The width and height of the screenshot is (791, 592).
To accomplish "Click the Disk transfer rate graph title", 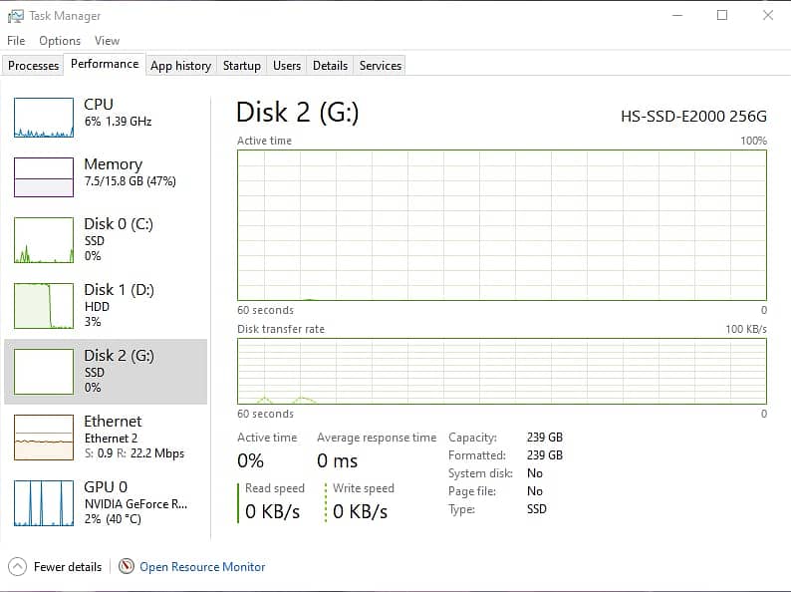I will coord(281,329).
